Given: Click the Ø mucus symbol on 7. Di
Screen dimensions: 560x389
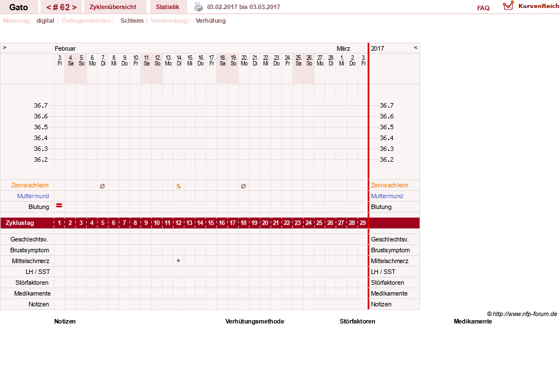Looking at the screenshot, I should (102, 186).
